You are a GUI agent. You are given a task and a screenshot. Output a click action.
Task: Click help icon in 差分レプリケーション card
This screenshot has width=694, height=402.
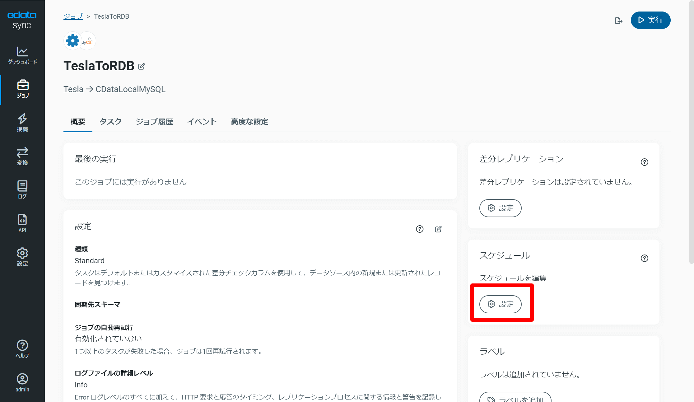(x=644, y=162)
